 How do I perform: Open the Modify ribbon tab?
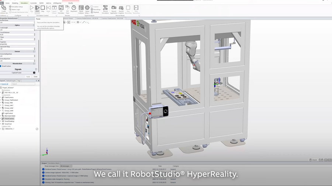(71, 3)
